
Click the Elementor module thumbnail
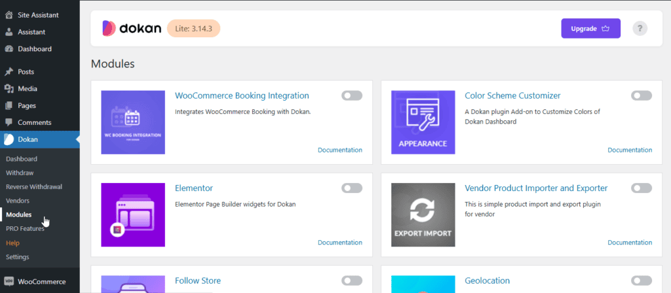[x=133, y=215]
